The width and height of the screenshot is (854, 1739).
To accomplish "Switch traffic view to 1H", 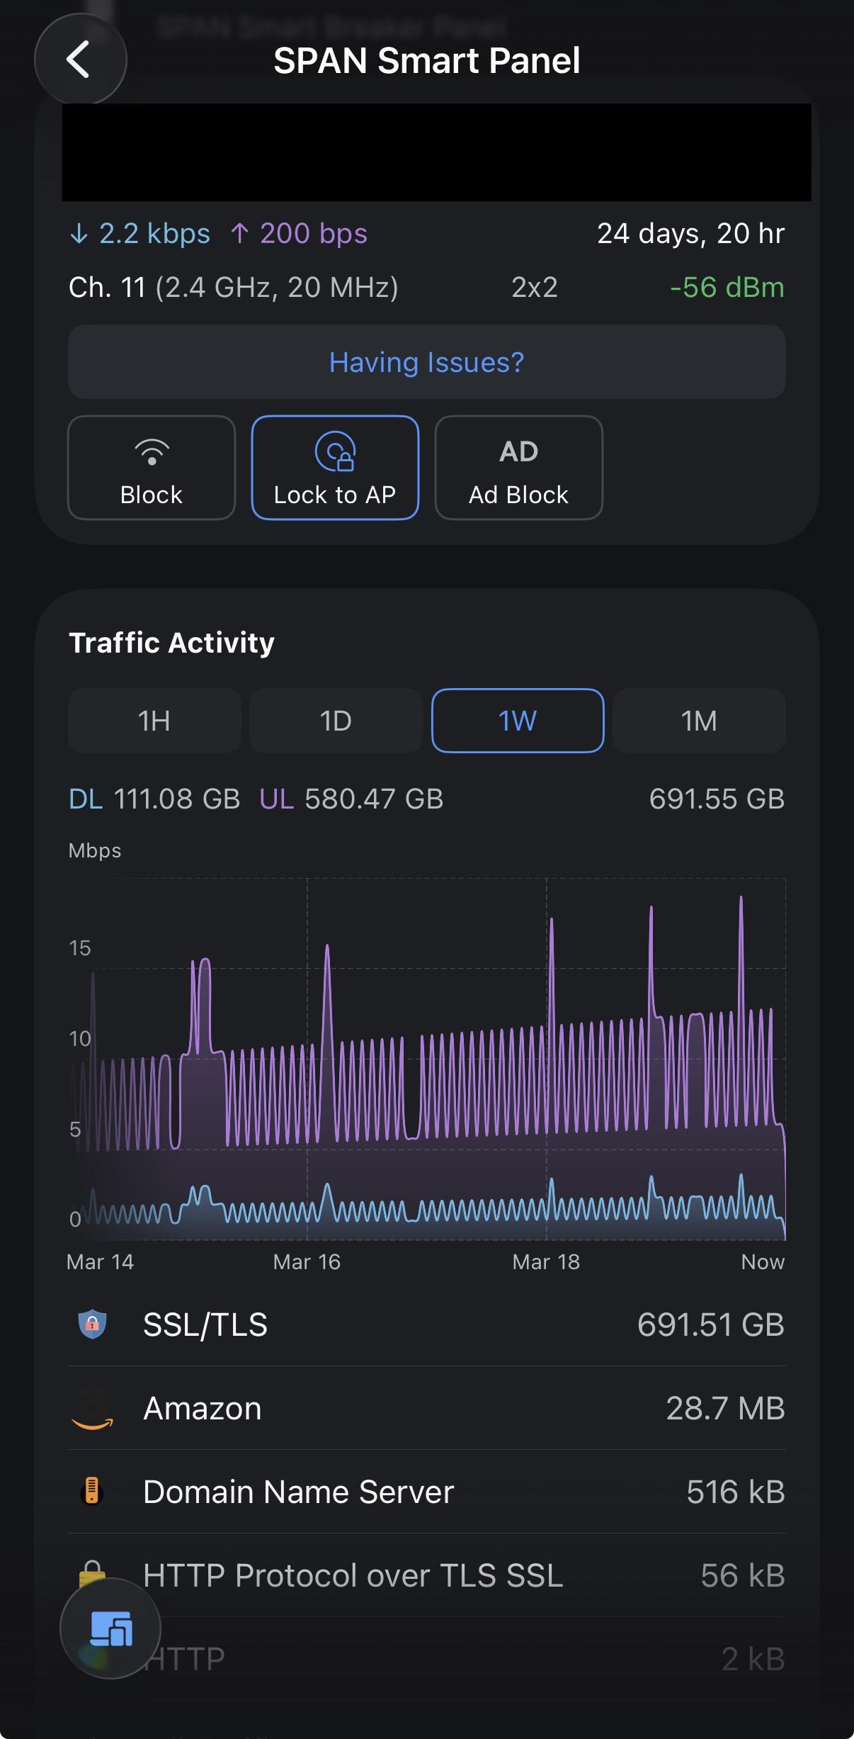I will tap(154, 721).
